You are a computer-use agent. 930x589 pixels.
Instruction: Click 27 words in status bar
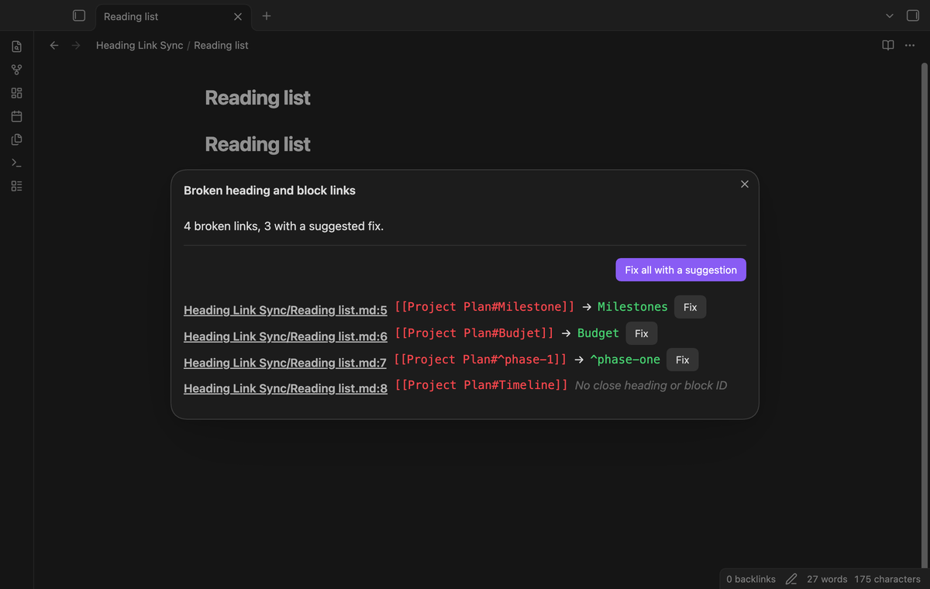click(827, 579)
